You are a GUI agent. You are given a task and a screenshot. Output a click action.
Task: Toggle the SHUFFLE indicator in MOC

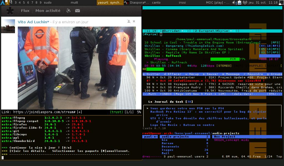(255, 66)
